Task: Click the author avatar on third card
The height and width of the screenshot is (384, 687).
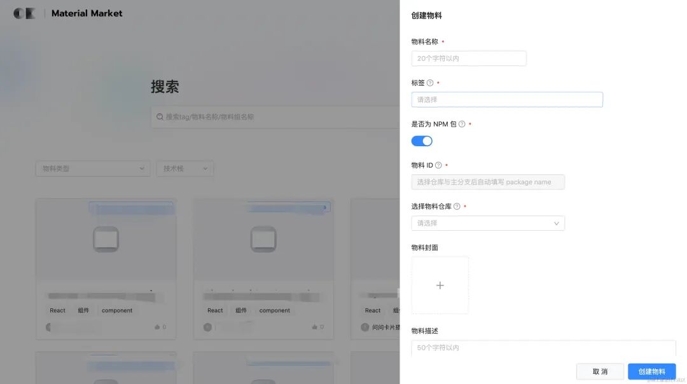Action: click(x=365, y=327)
